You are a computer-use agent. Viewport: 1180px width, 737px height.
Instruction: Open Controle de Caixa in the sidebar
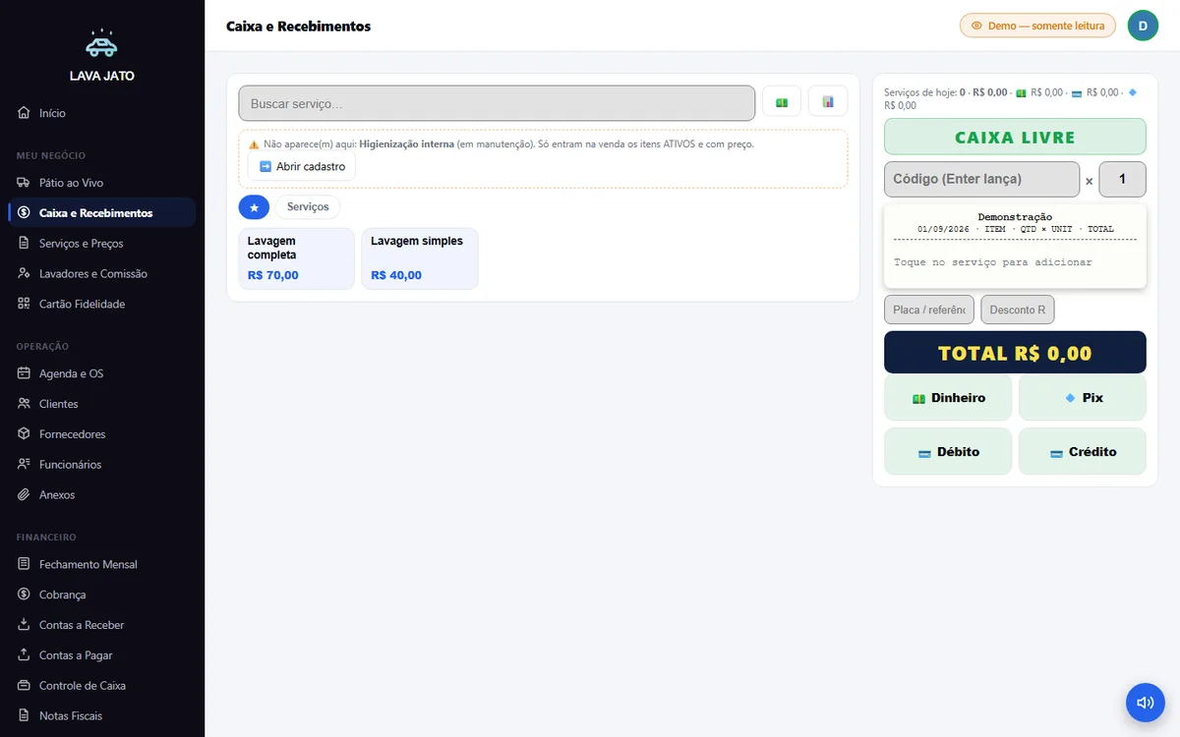click(x=102, y=686)
